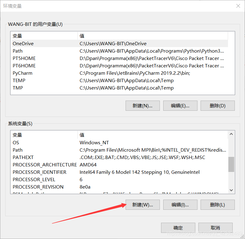Viewport: 245px width, 239px height.
Task: Select the PROCESSOR_IDENTIFIER row
Action: (120, 172)
